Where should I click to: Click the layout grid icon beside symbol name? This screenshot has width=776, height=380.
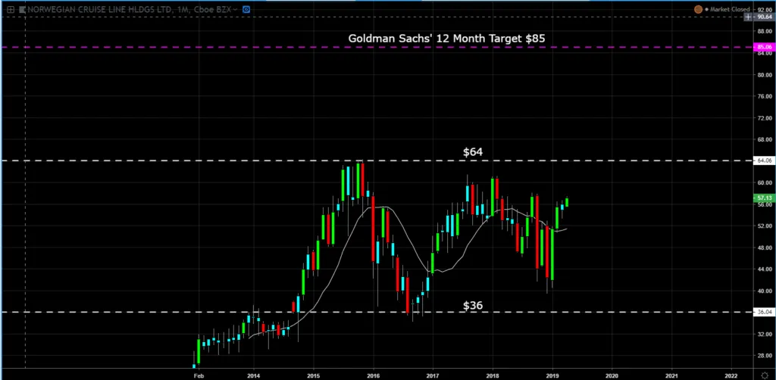(x=10, y=9)
